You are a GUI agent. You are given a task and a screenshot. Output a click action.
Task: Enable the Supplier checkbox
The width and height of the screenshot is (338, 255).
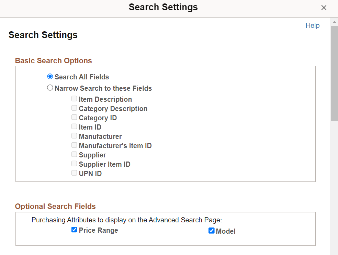(x=74, y=154)
